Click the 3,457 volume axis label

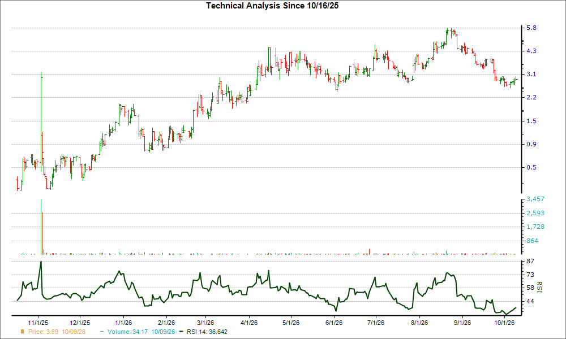pos(535,199)
